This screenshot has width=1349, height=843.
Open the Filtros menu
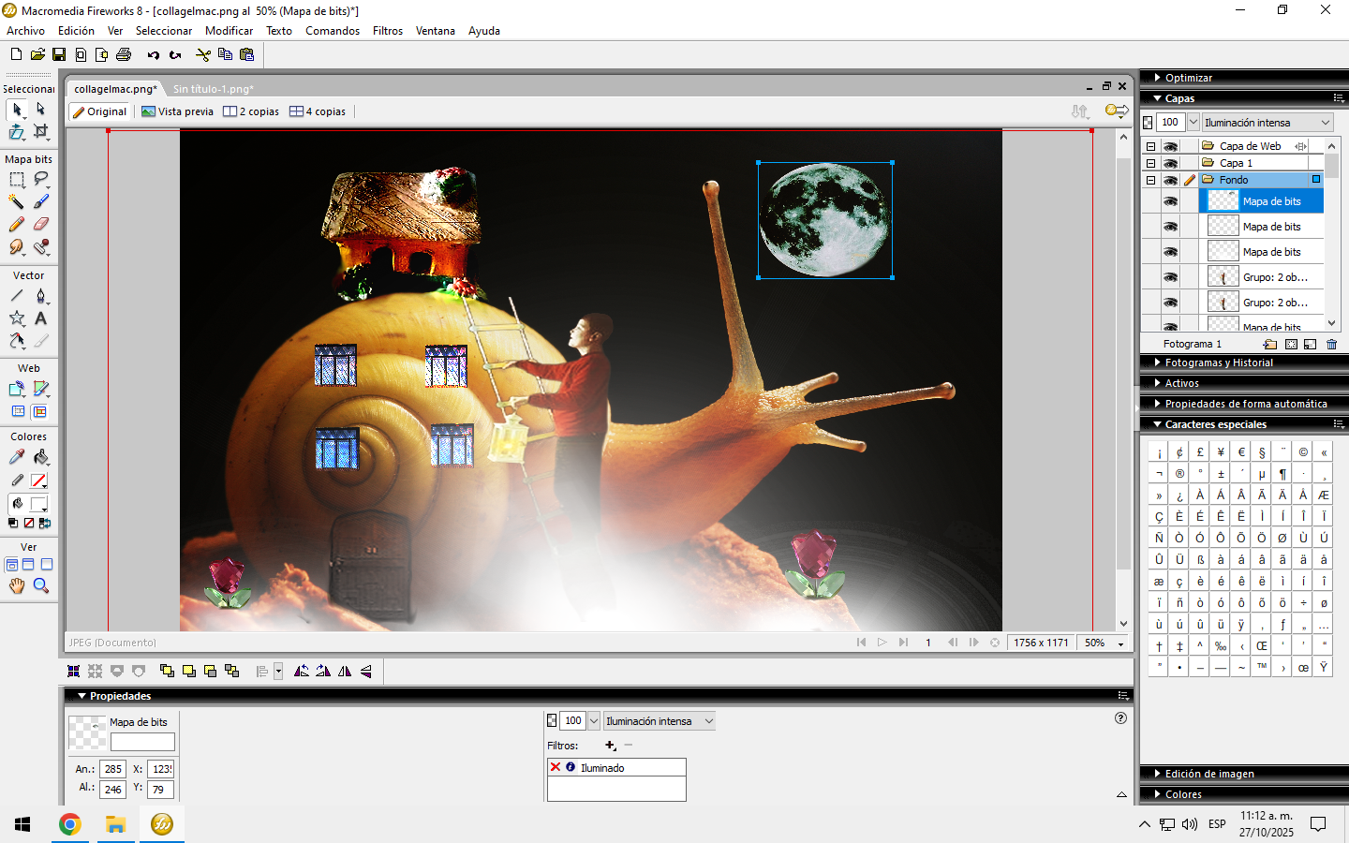tap(387, 31)
